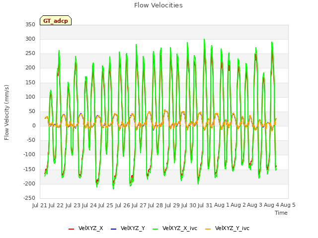
Task: Click the Aug 4 x-axis date label
Action: point(271,205)
